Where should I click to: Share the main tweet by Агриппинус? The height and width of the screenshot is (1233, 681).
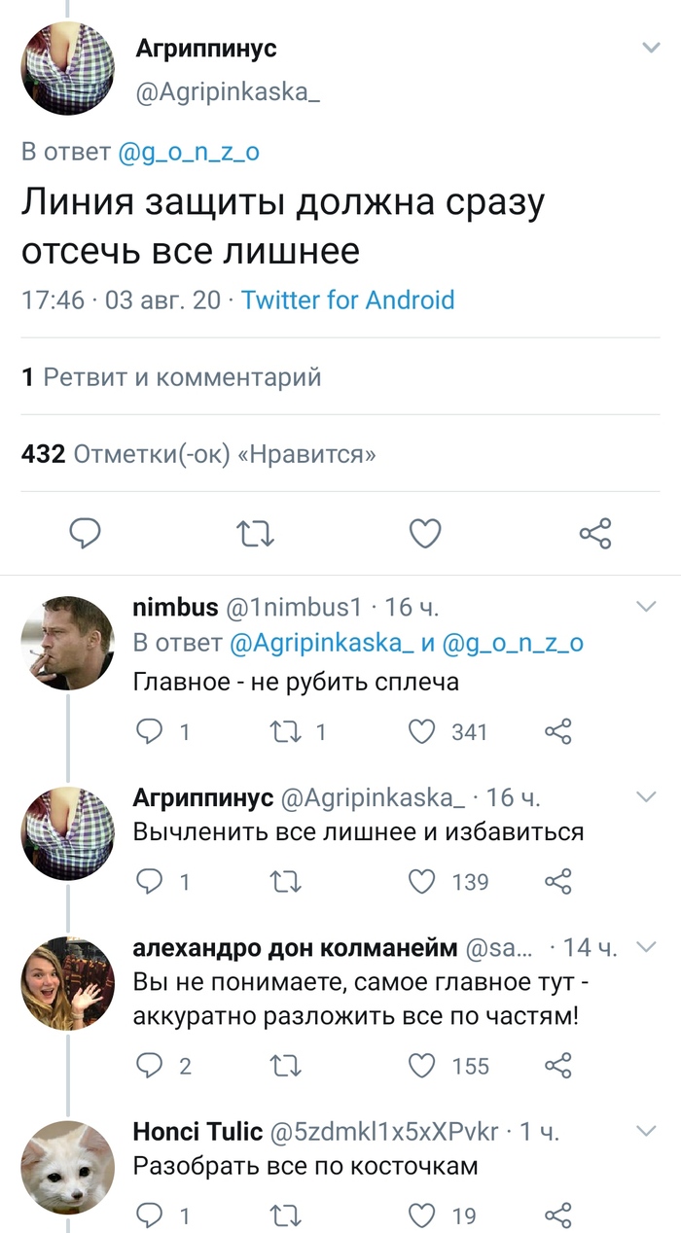pos(594,533)
